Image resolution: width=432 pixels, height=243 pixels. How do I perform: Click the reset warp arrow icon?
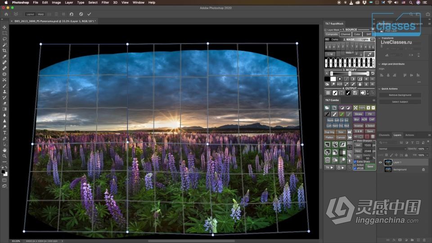(x=72, y=14)
